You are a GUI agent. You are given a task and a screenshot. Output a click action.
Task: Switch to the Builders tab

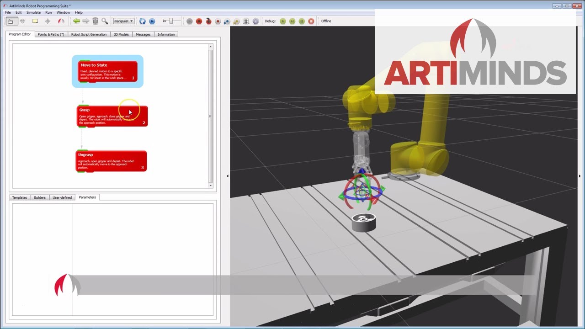tap(40, 197)
